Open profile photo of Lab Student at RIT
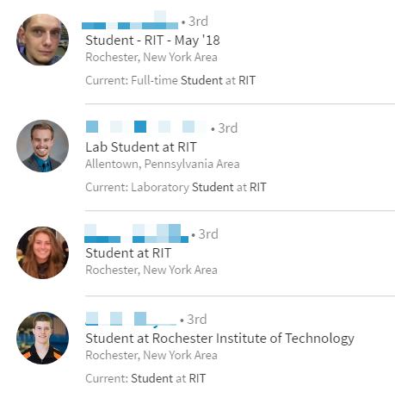Viewport: 395px width, 398px height. 42,146
